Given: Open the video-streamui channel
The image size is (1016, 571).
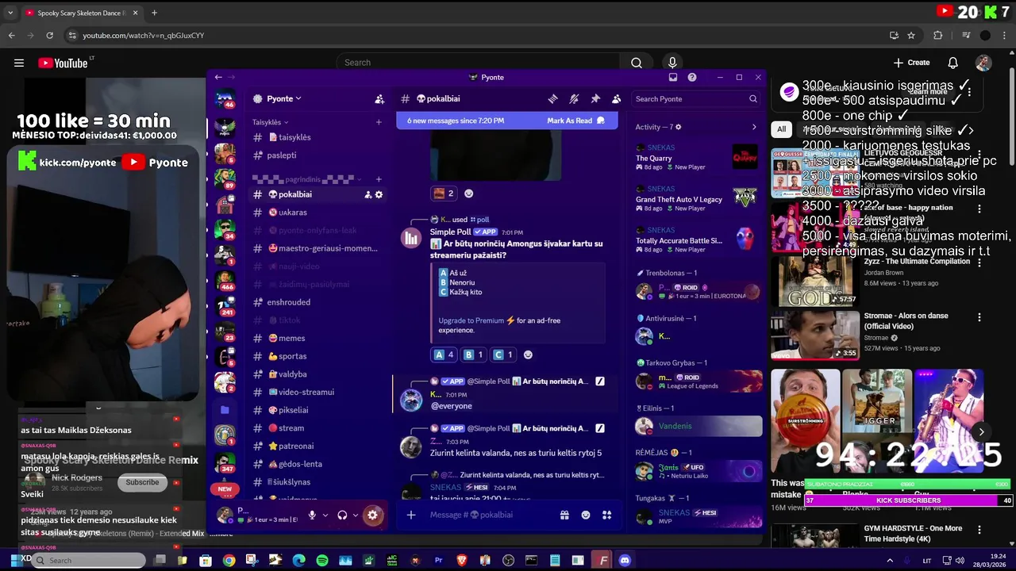Looking at the screenshot, I should pos(317,392).
